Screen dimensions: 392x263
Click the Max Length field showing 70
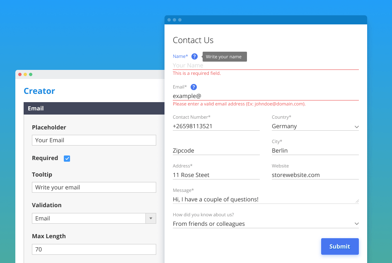94,249
